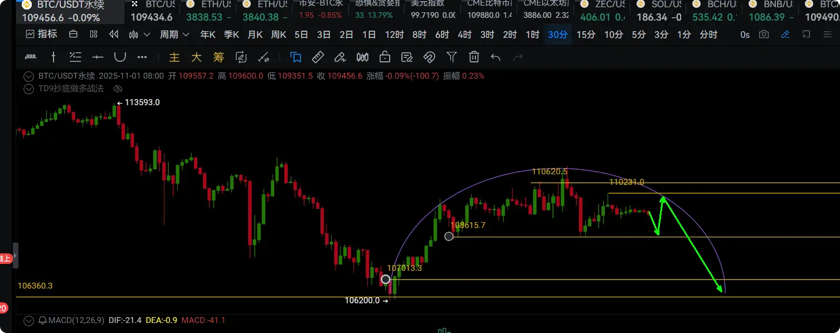This screenshot has height=333, width=840.
Task: Select the 1日 timeframe
Action: click(x=368, y=35)
